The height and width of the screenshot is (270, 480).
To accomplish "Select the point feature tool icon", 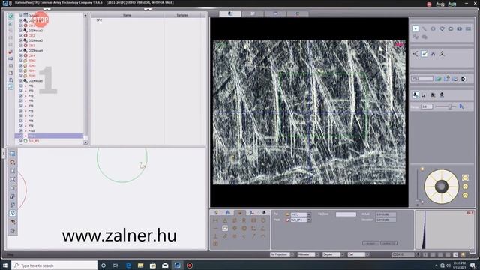I will coord(415,28).
